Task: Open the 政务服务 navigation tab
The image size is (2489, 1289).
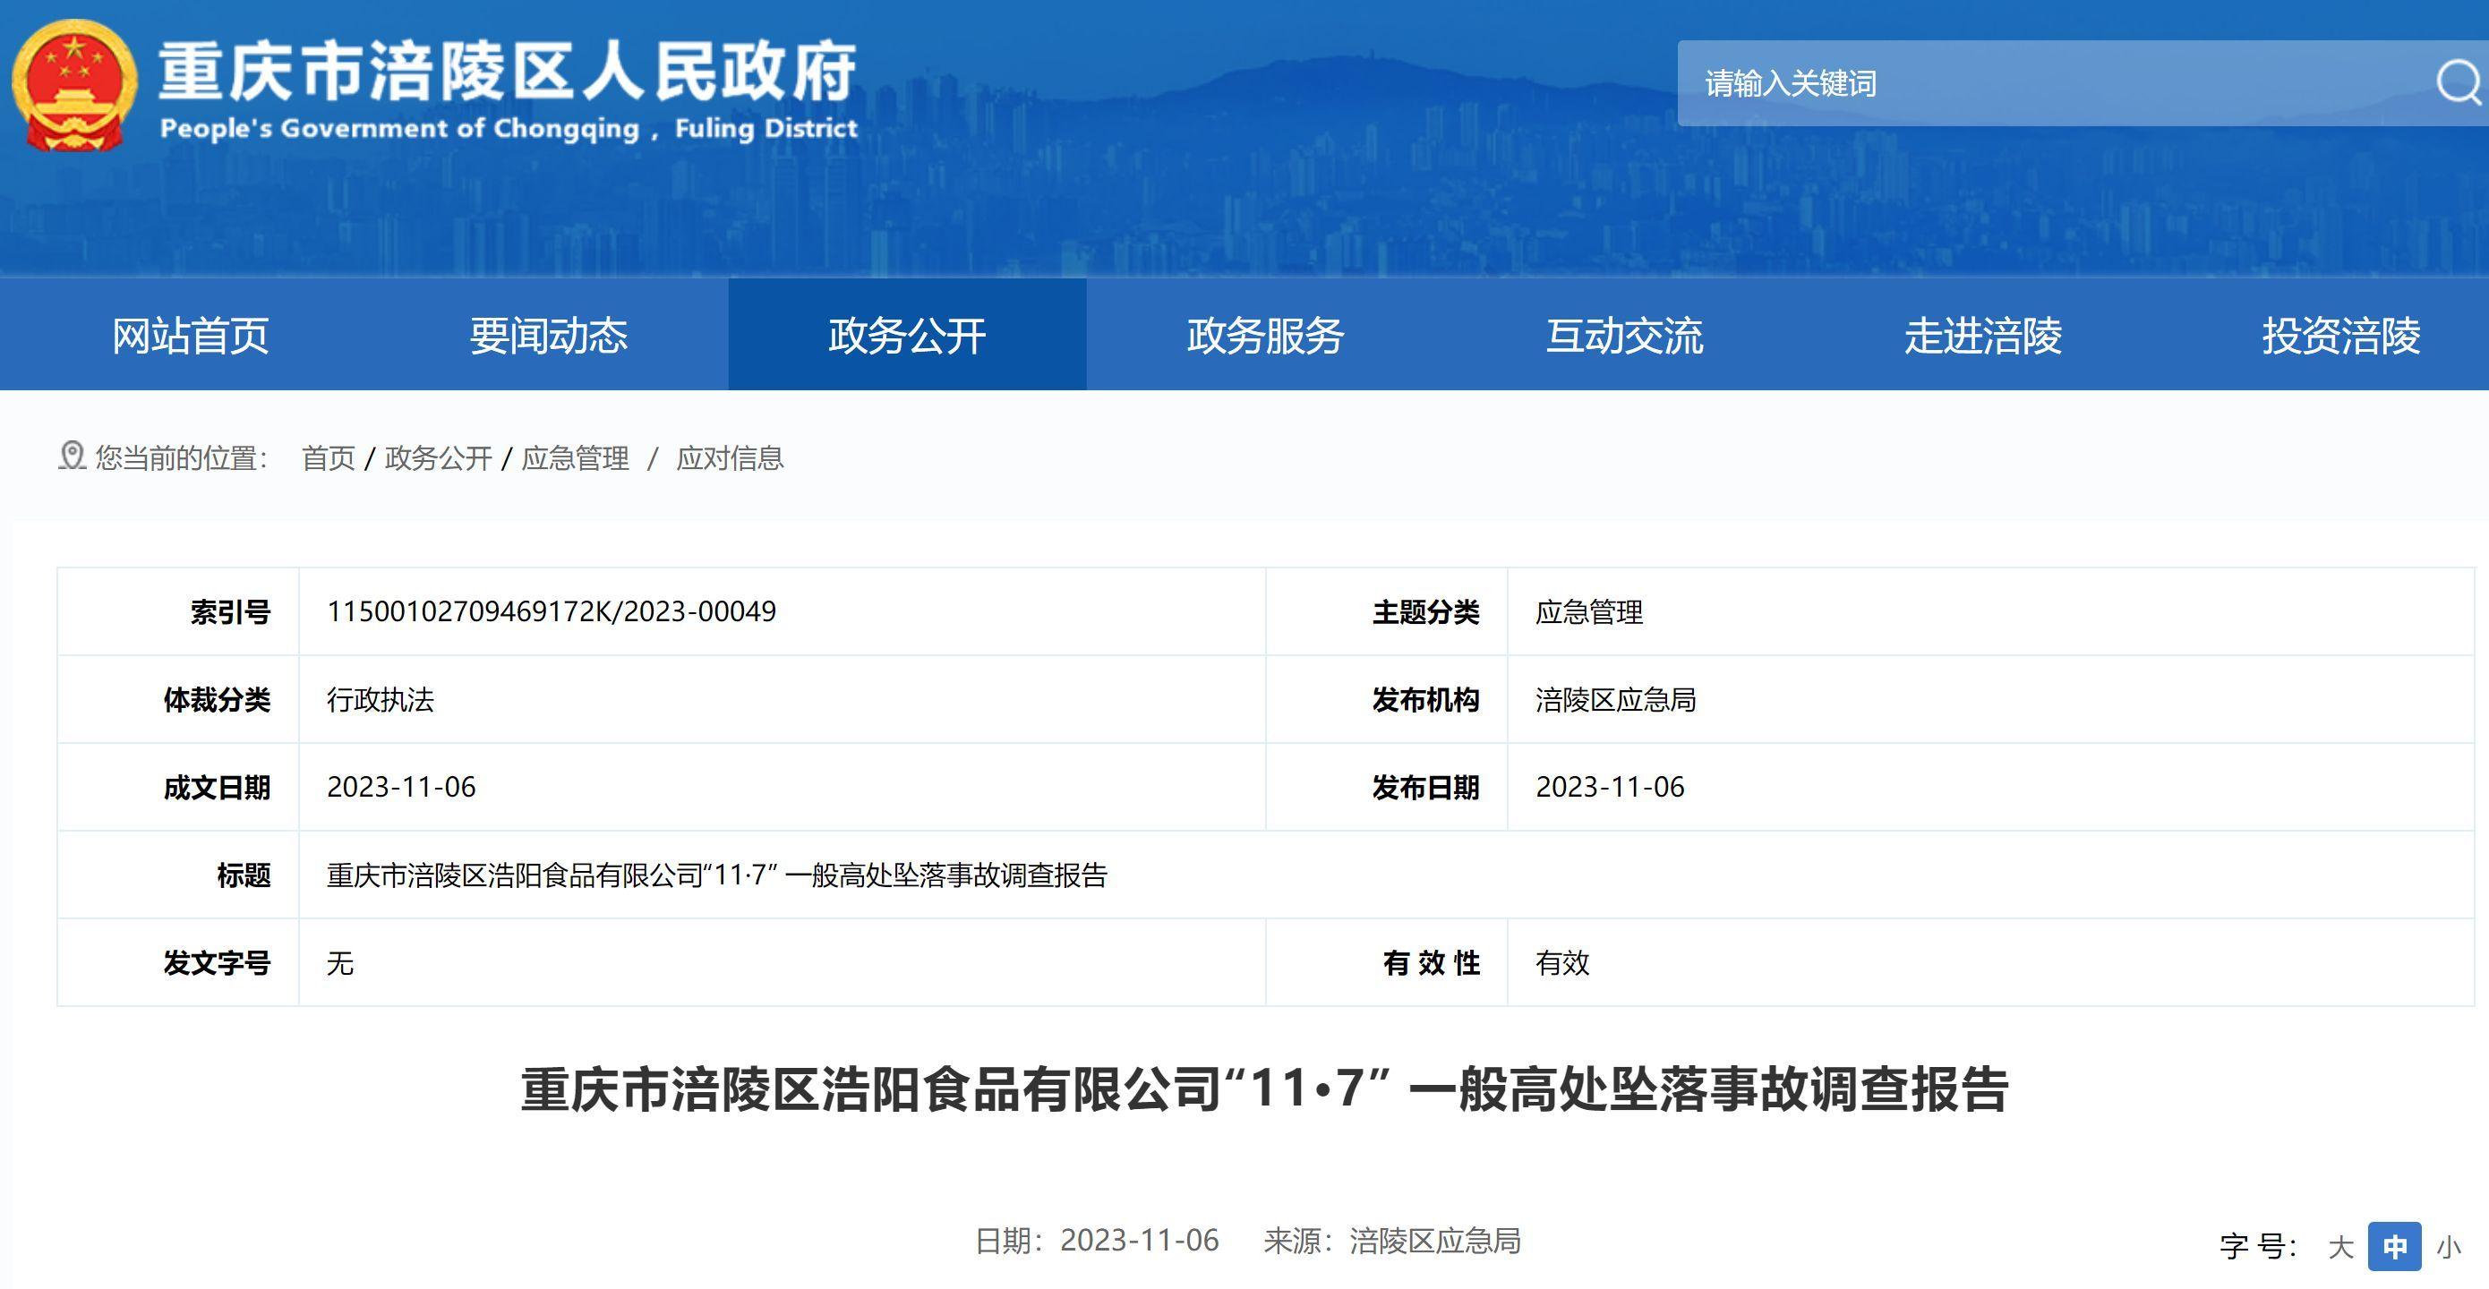Action: [x=1266, y=336]
